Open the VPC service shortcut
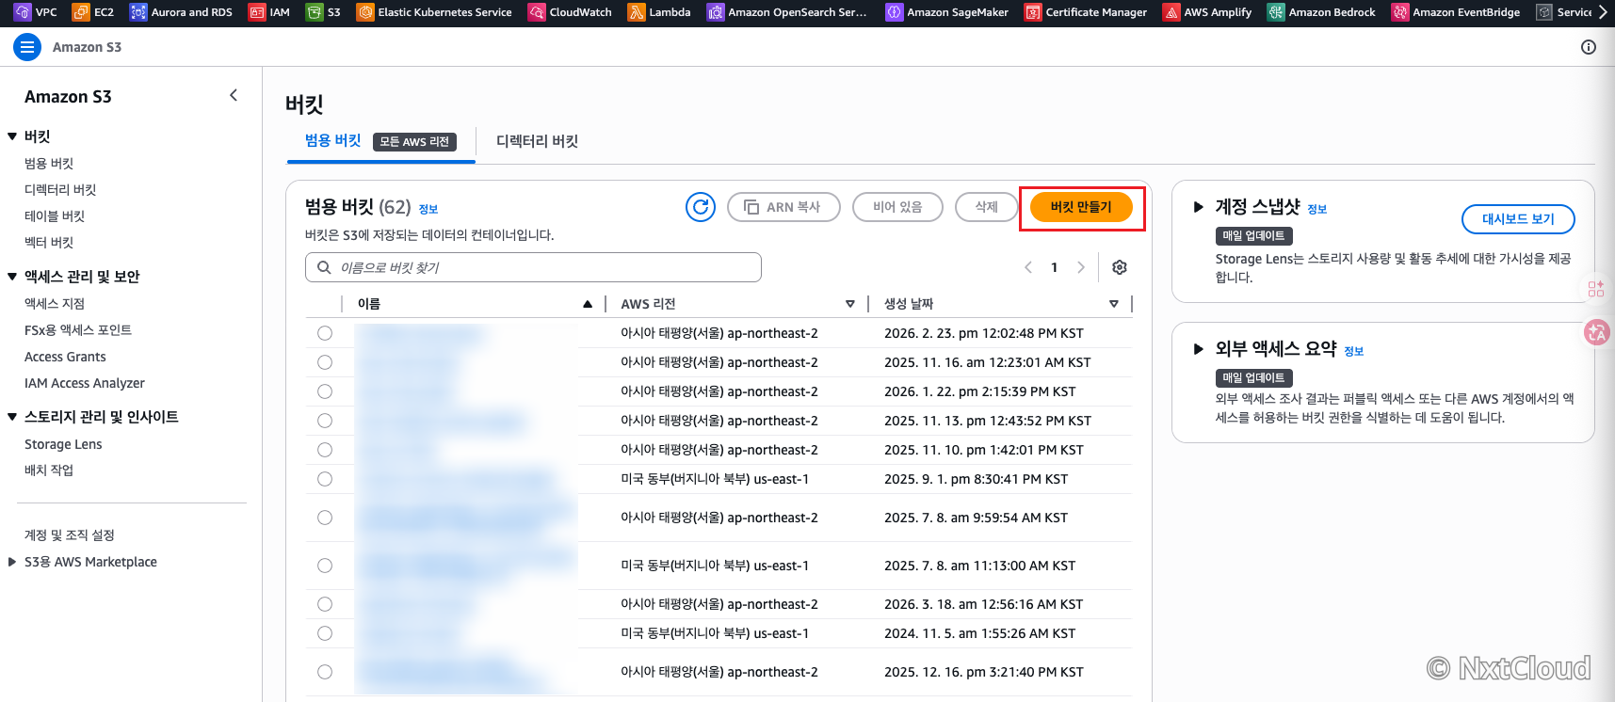Image resolution: width=1615 pixels, height=702 pixels. [x=36, y=12]
